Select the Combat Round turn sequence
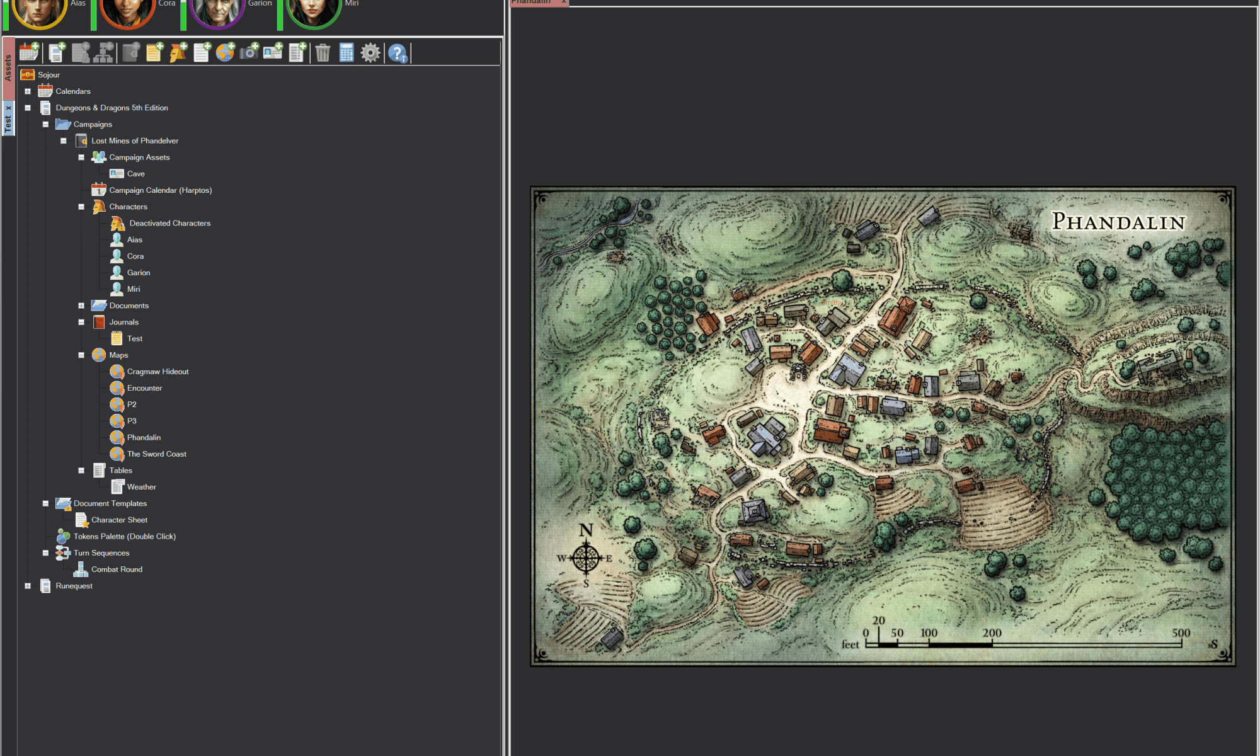Image resolution: width=1260 pixels, height=756 pixels. [117, 570]
